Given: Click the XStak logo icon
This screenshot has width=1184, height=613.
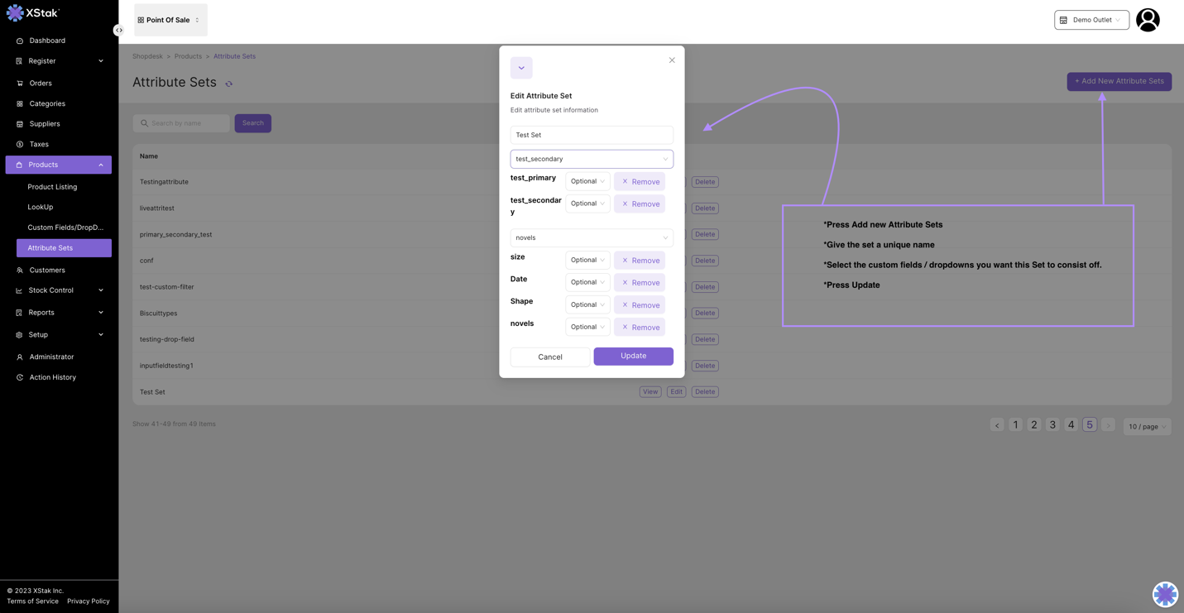Looking at the screenshot, I should coord(15,13).
